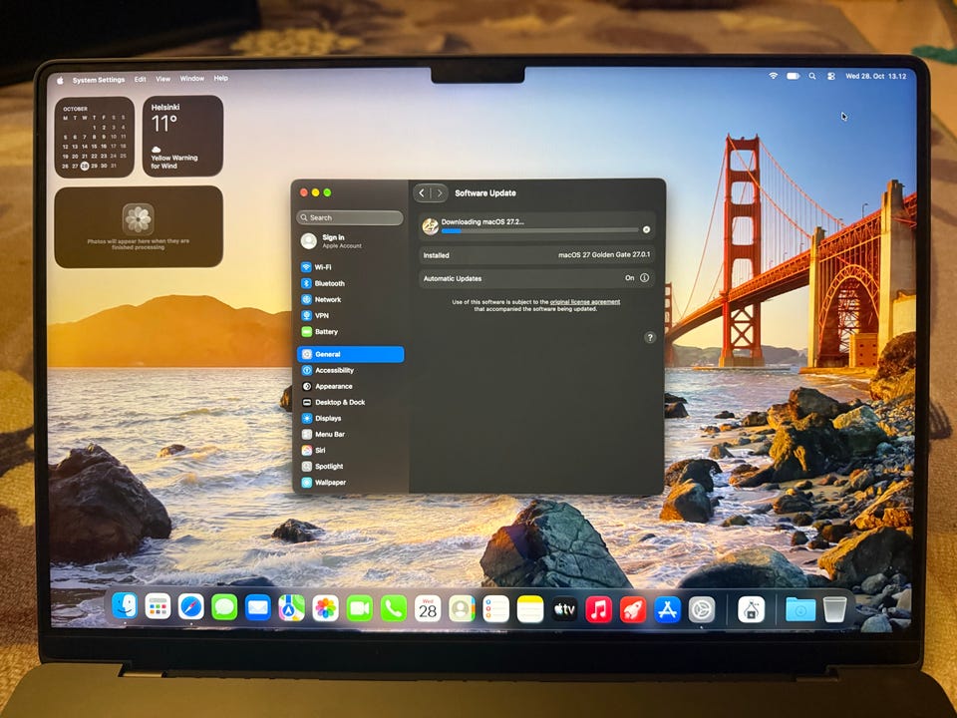Click the Wi-Fi status icon in menu bar

pos(774,76)
